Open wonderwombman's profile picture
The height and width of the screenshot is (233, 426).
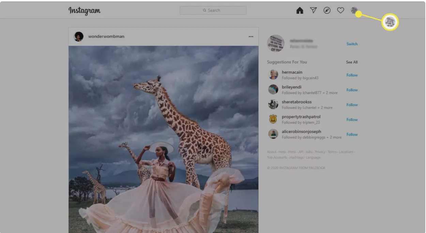tap(79, 36)
